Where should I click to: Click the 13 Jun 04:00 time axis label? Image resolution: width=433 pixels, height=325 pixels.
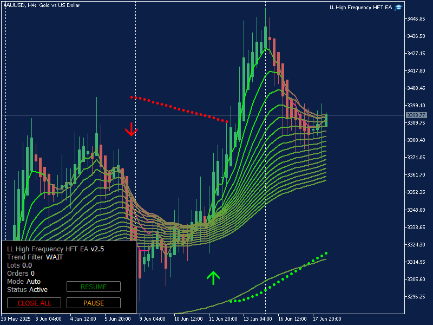(x=258, y=319)
